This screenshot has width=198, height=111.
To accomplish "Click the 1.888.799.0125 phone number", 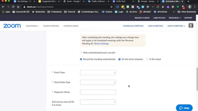I will tap(159, 18).
